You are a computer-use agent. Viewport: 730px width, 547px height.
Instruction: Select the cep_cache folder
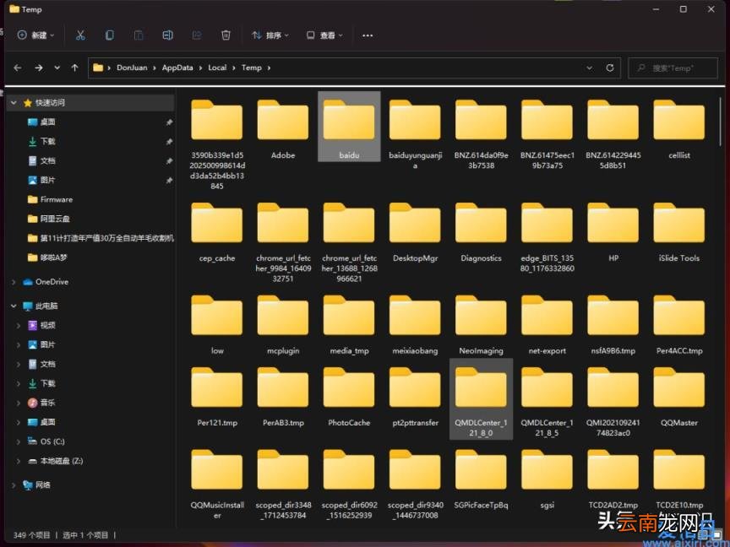coord(217,232)
